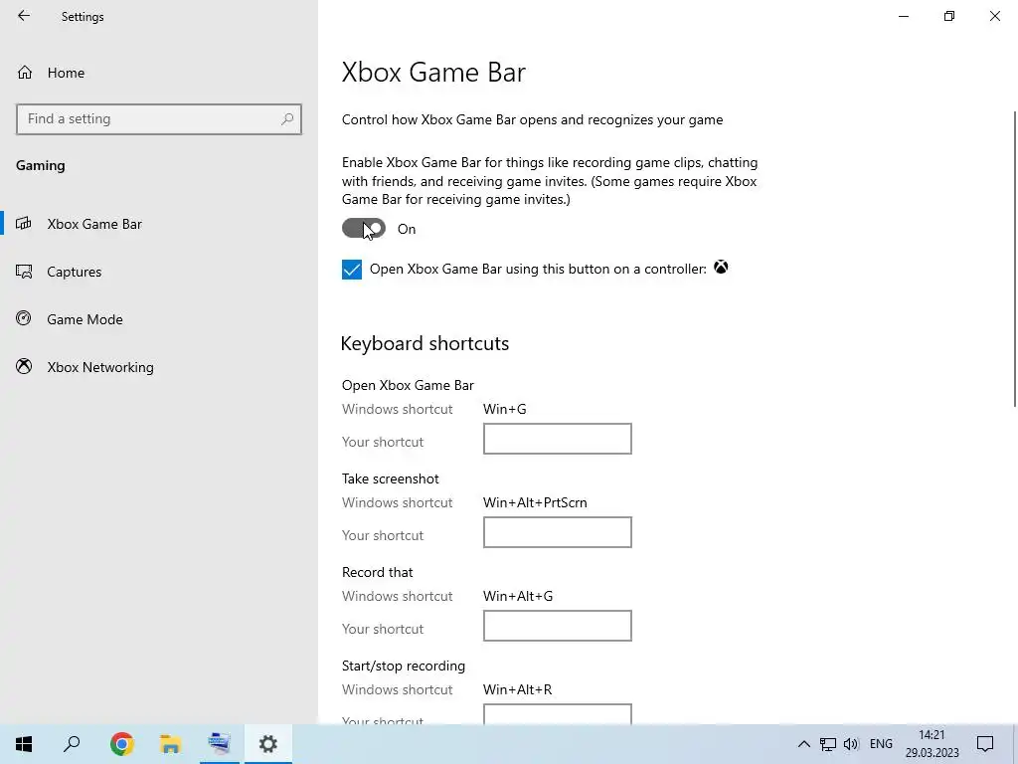Open the keyboard app on the taskbar
1018x764 pixels.
219,744
